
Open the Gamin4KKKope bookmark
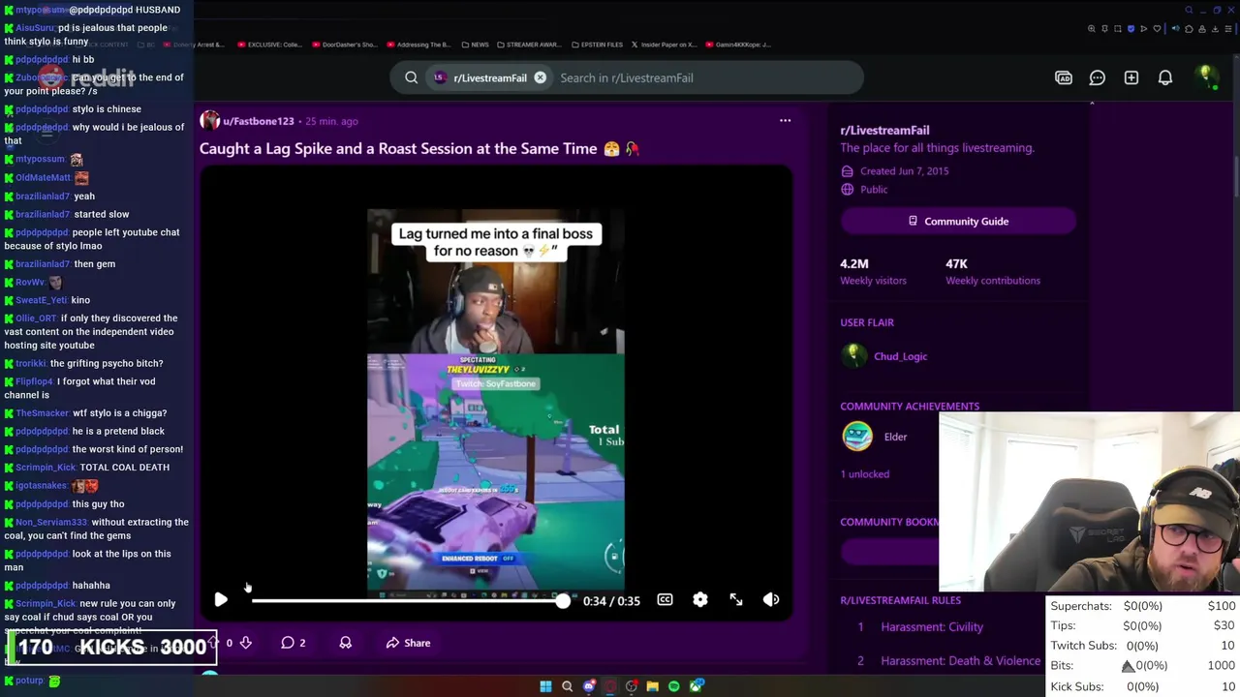(738, 45)
